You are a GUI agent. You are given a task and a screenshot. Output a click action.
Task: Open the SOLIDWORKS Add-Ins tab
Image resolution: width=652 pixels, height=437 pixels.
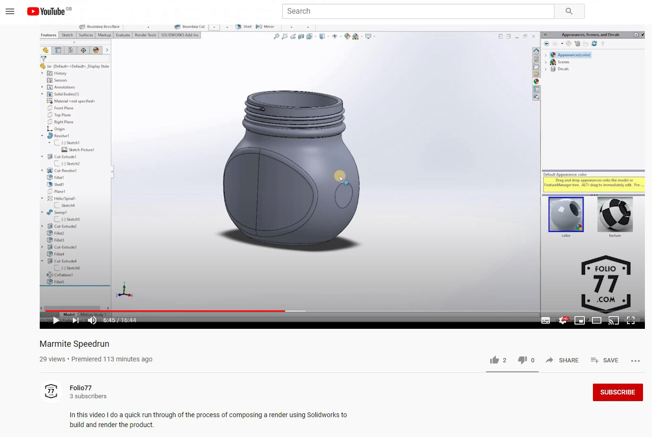[180, 35]
